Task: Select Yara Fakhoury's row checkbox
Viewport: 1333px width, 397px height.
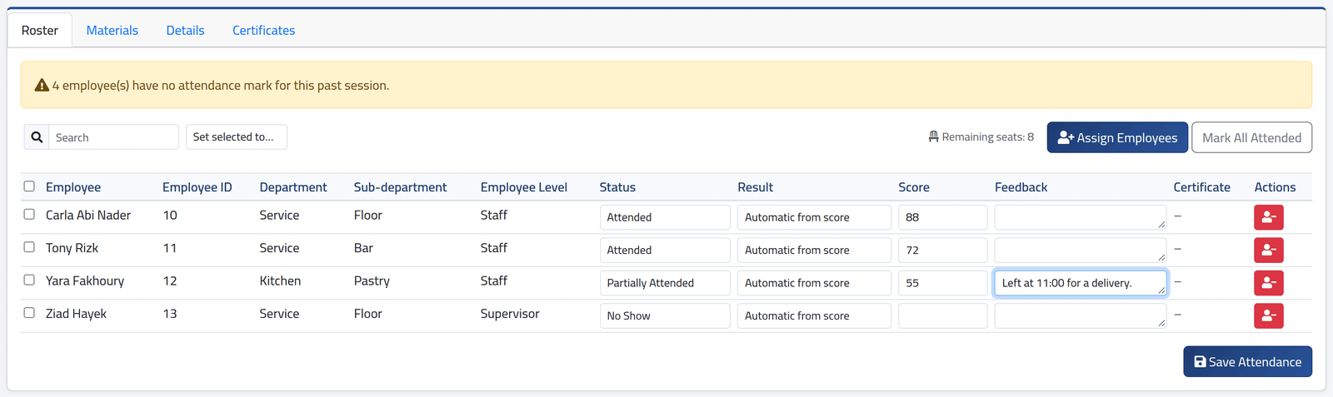Action: point(29,280)
